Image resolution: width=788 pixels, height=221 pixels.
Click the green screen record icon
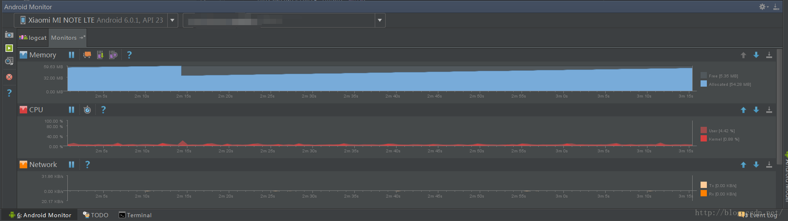tap(9, 48)
